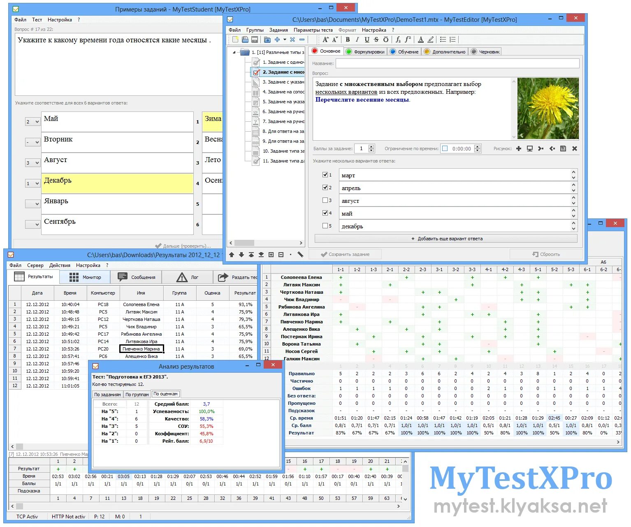Open the dropdown next to Май
The image size is (631, 527).
(32, 122)
